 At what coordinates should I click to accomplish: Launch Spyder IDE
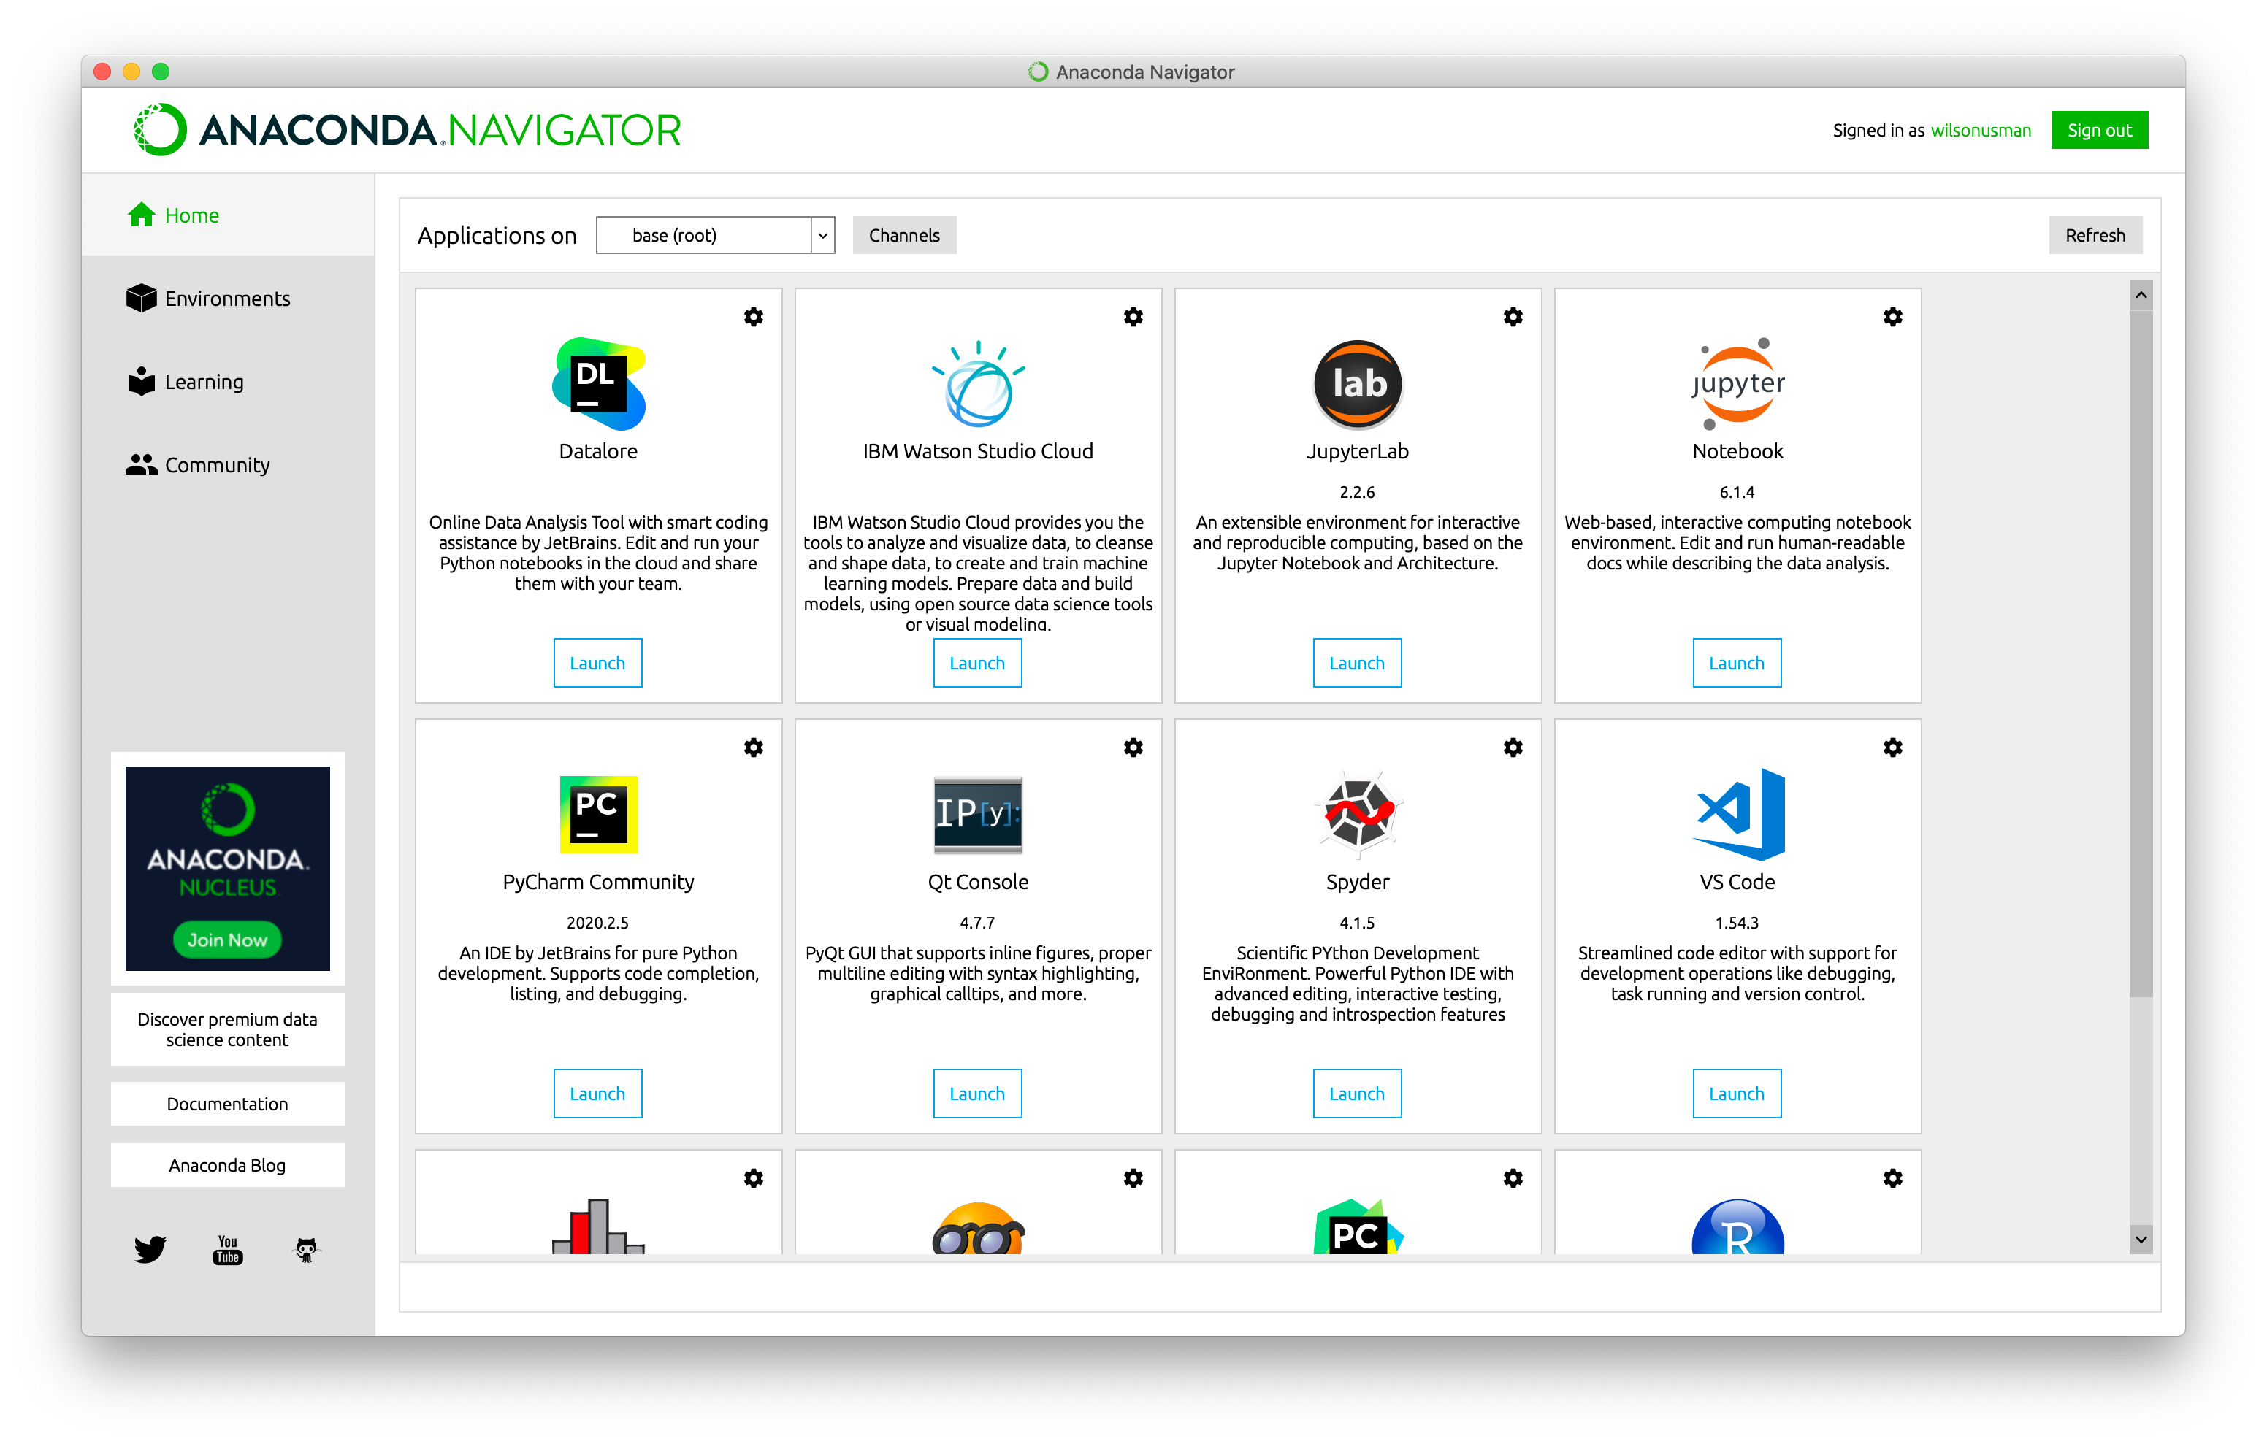coord(1356,1094)
